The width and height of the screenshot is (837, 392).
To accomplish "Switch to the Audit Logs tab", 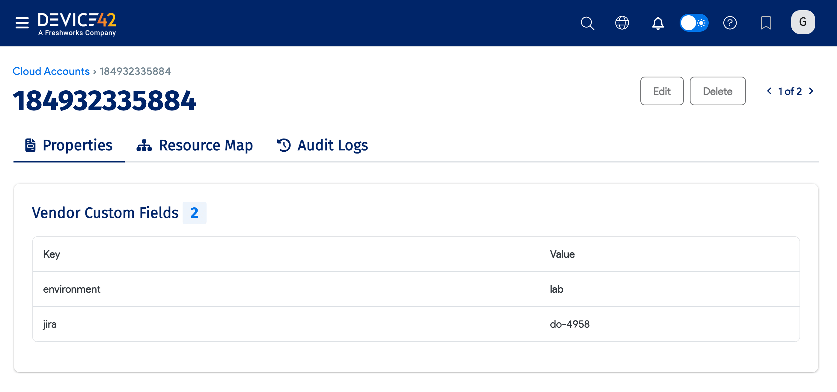I will coord(332,145).
